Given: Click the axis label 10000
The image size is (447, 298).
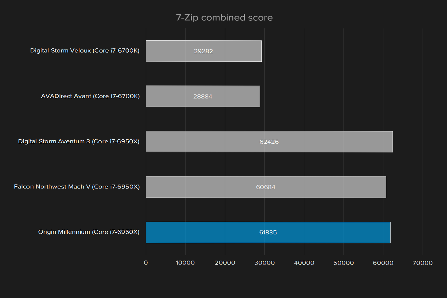Looking at the screenshot, I should (185, 263).
